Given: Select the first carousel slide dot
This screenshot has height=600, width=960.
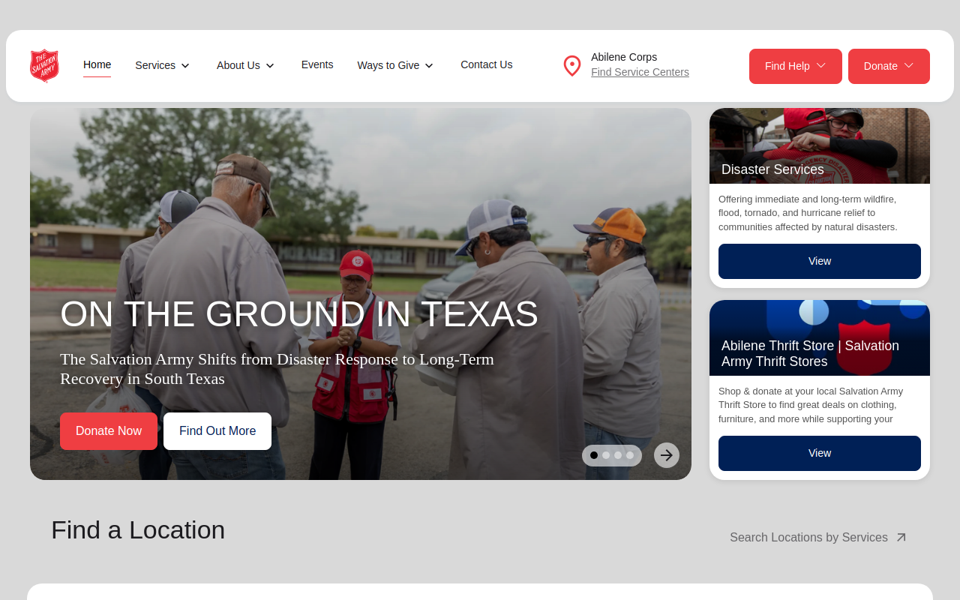Looking at the screenshot, I should [x=594, y=455].
